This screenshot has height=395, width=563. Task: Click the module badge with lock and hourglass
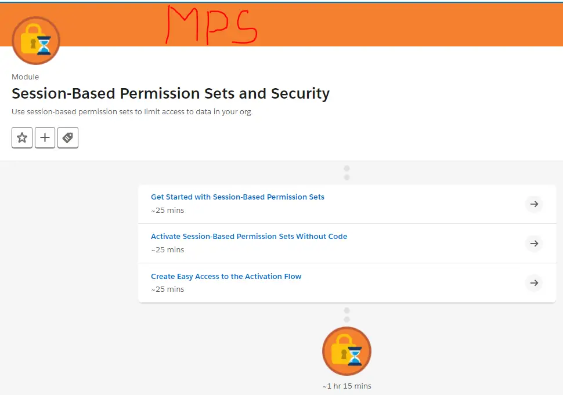(36, 41)
